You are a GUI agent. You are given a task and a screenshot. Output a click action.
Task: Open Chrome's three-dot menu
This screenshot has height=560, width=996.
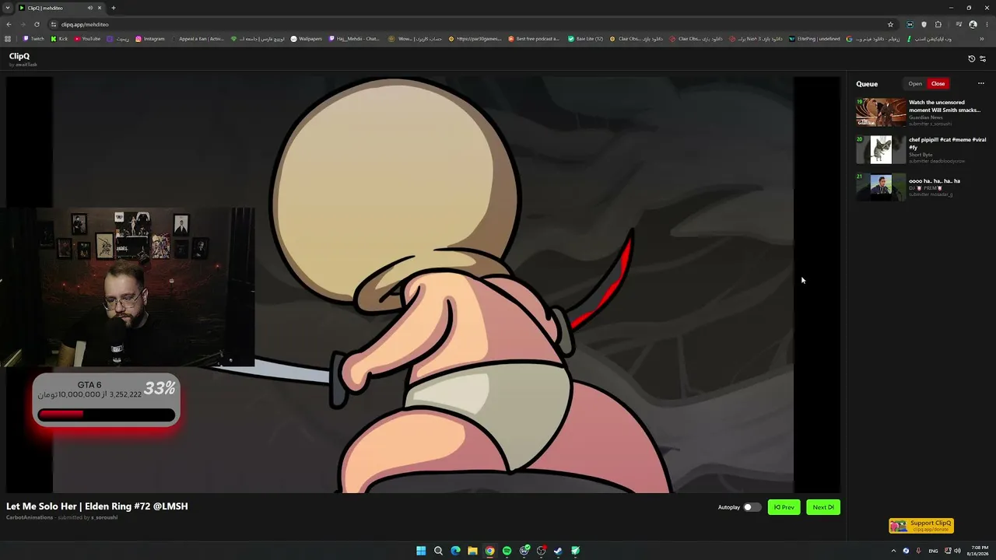click(x=987, y=24)
